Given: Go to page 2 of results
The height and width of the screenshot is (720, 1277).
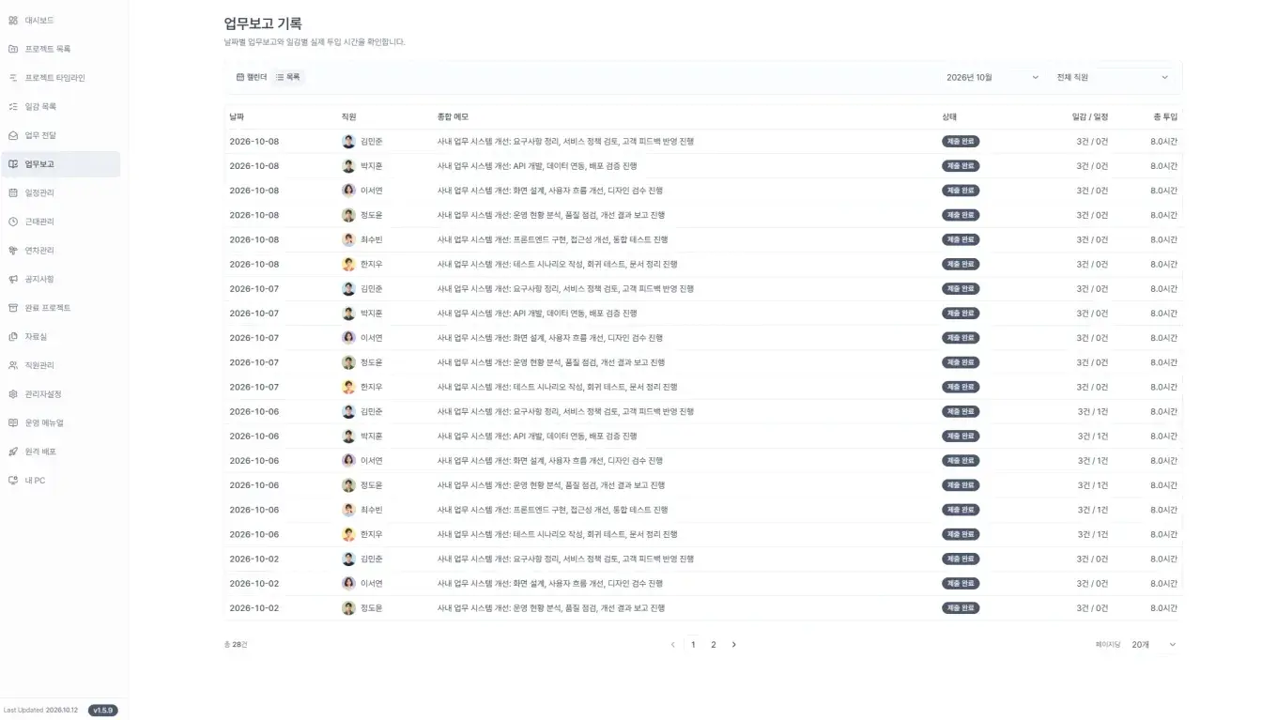Looking at the screenshot, I should pyautogui.click(x=714, y=645).
